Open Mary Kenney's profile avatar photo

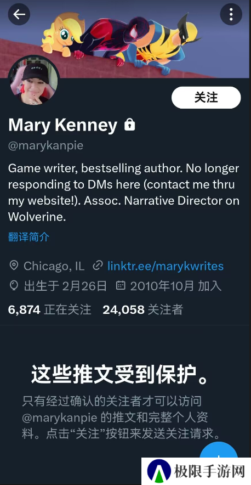pos(33,81)
